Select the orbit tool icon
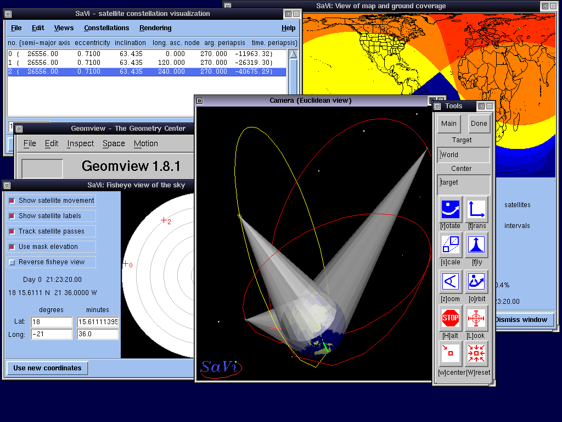 point(476,282)
